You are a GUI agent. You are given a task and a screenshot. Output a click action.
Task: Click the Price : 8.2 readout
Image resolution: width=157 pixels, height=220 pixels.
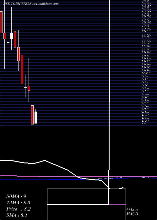[19, 209]
